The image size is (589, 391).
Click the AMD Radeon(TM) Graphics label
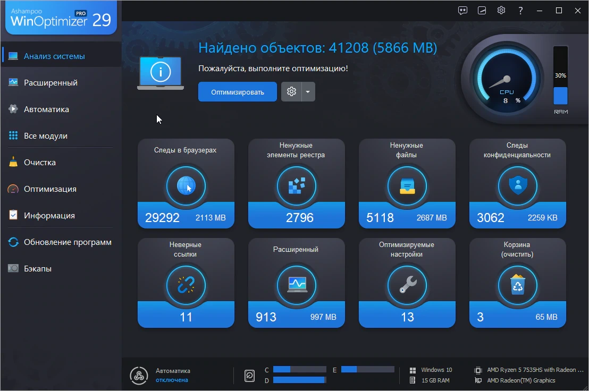pyautogui.click(x=521, y=380)
